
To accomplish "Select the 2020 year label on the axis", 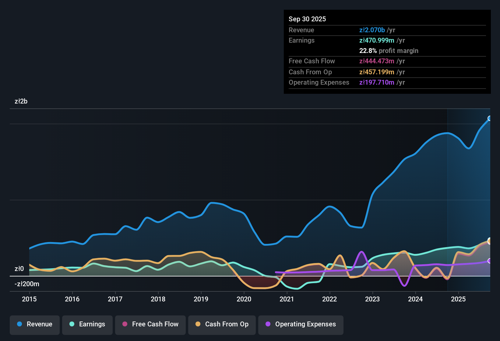I will tap(244, 299).
